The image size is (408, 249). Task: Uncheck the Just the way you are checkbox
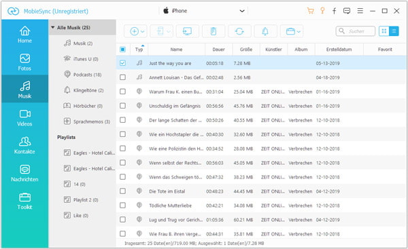(122, 63)
